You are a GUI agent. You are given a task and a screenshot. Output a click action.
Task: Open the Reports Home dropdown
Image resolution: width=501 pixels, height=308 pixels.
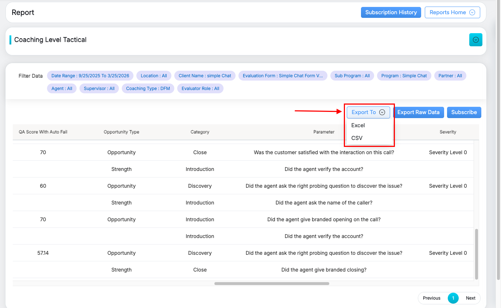(x=452, y=12)
